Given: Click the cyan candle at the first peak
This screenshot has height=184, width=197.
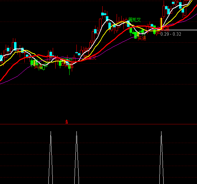Looking at the screenshot, I should [x=15, y=46].
